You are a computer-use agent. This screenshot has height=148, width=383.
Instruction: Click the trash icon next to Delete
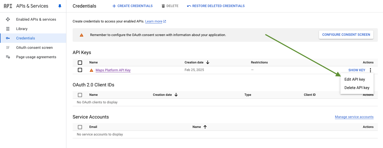[x=163, y=6]
